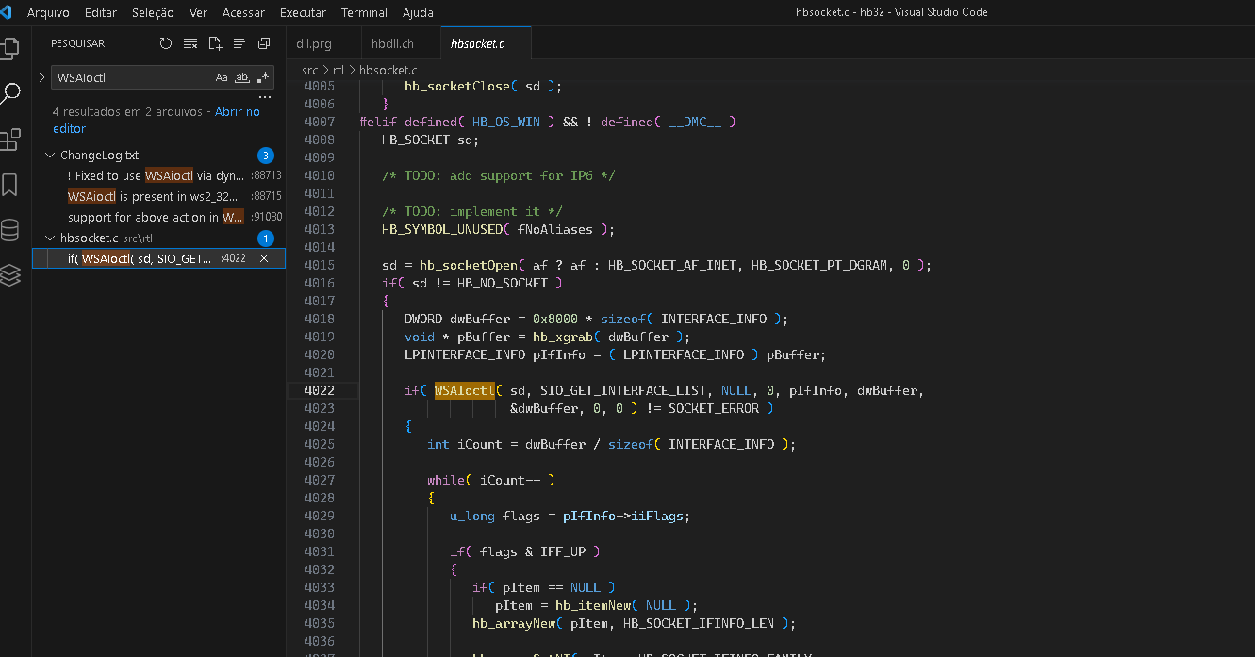Image resolution: width=1255 pixels, height=657 pixels.
Task: Open the Explorer view in activity bar
Action: click(10, 48)
